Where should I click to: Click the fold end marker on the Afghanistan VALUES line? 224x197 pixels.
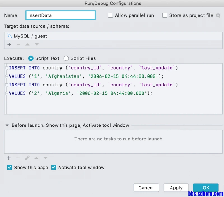6,76
